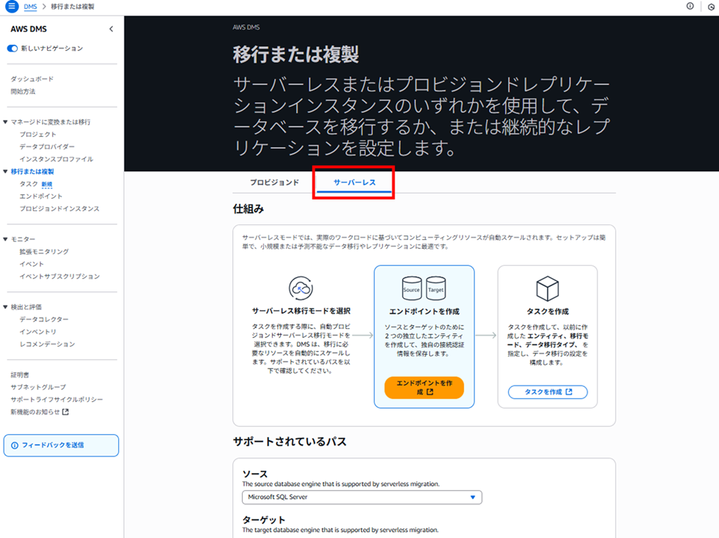Open 証明書 in the sidebar
The height and width of the screenshot is (538, 719).
[19, 375]
